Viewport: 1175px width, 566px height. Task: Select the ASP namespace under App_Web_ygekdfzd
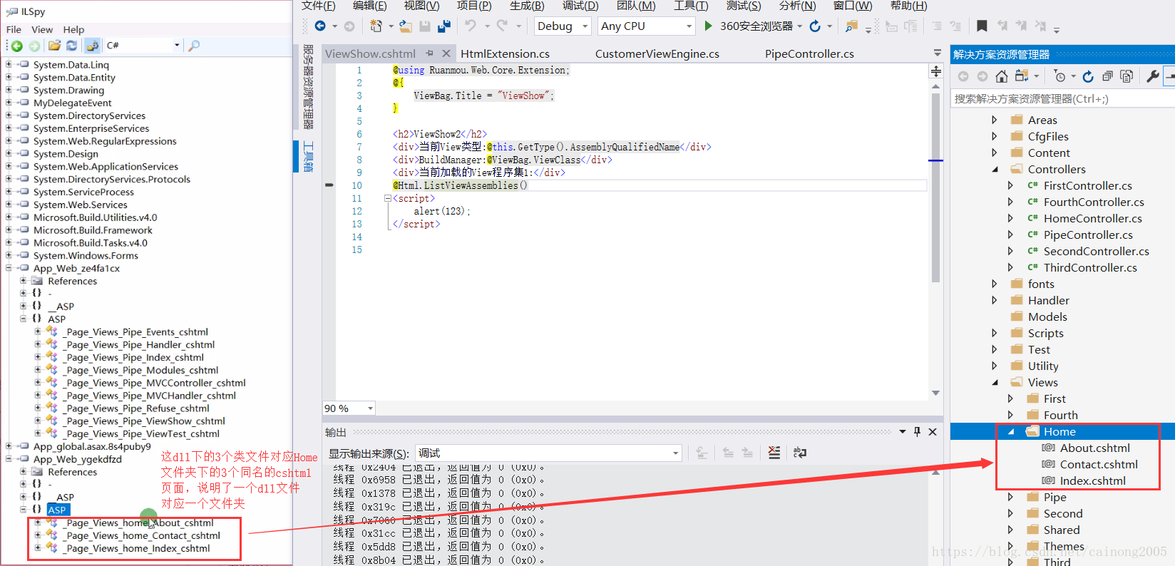tap(57, 510)
